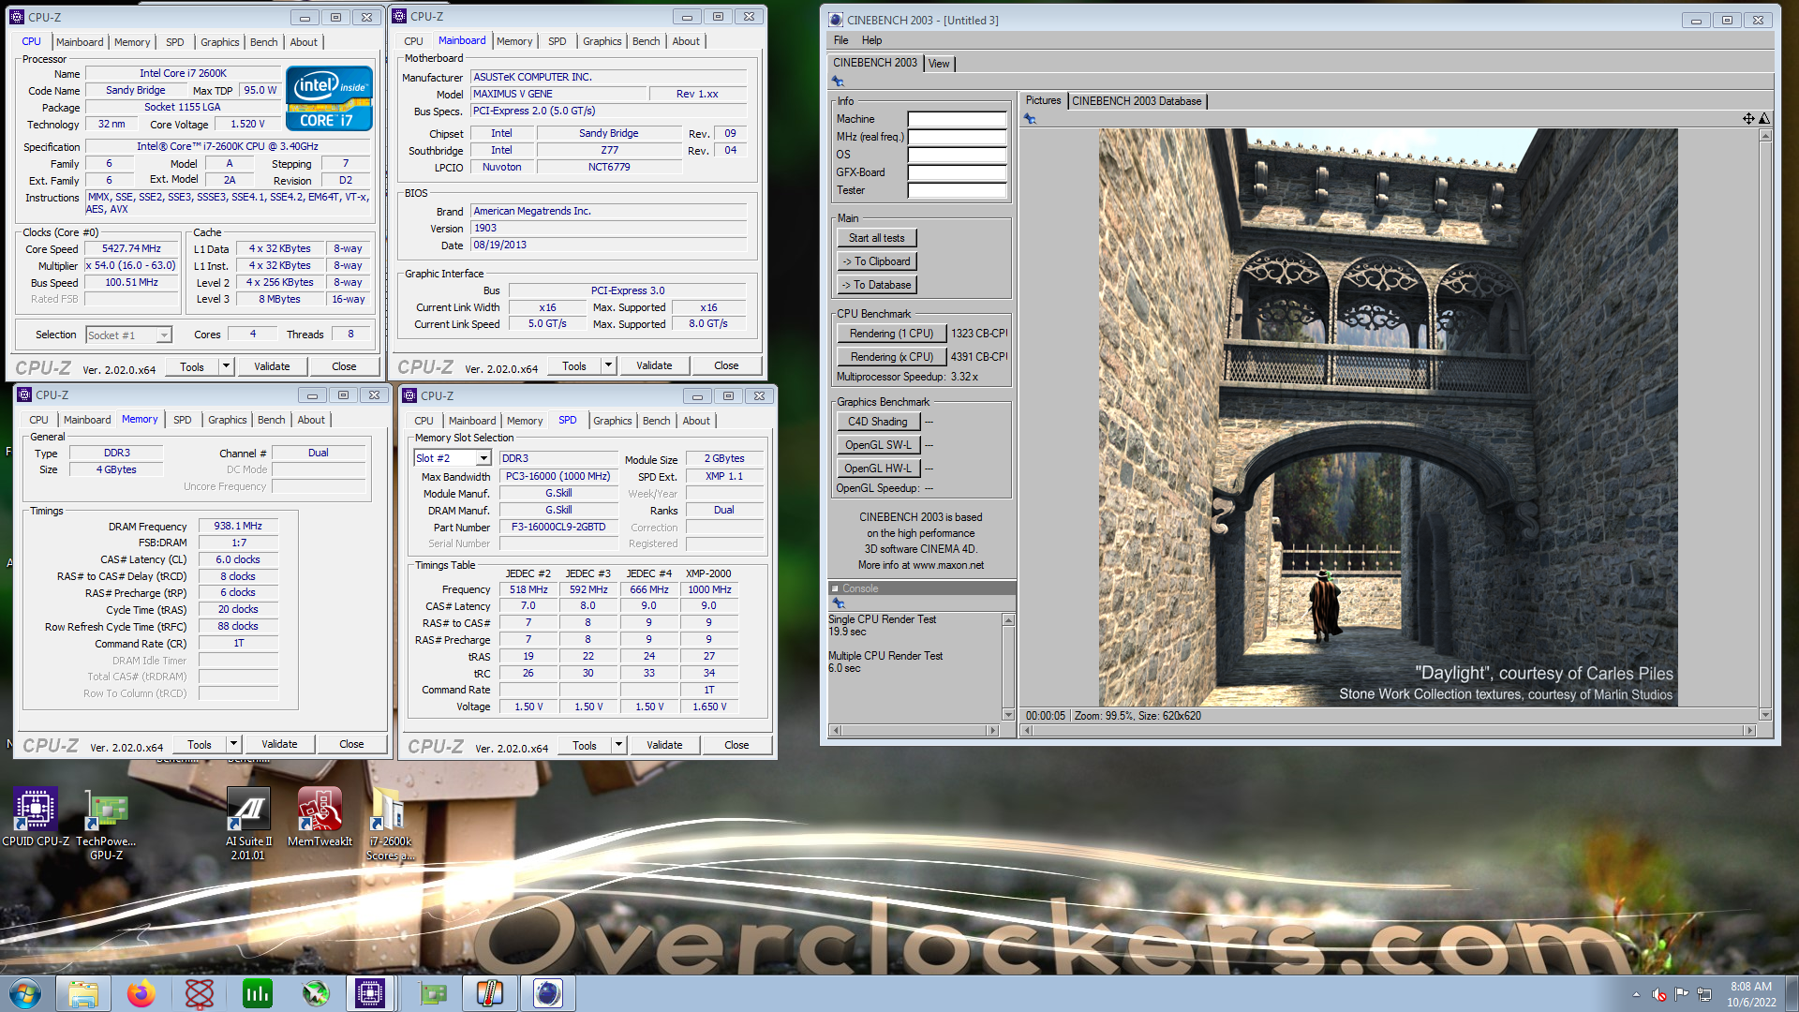The height and width of the screenshot is (1012, 1799).
Task: Click Start all tests in CINEBENCH
Action: point(877,238)
